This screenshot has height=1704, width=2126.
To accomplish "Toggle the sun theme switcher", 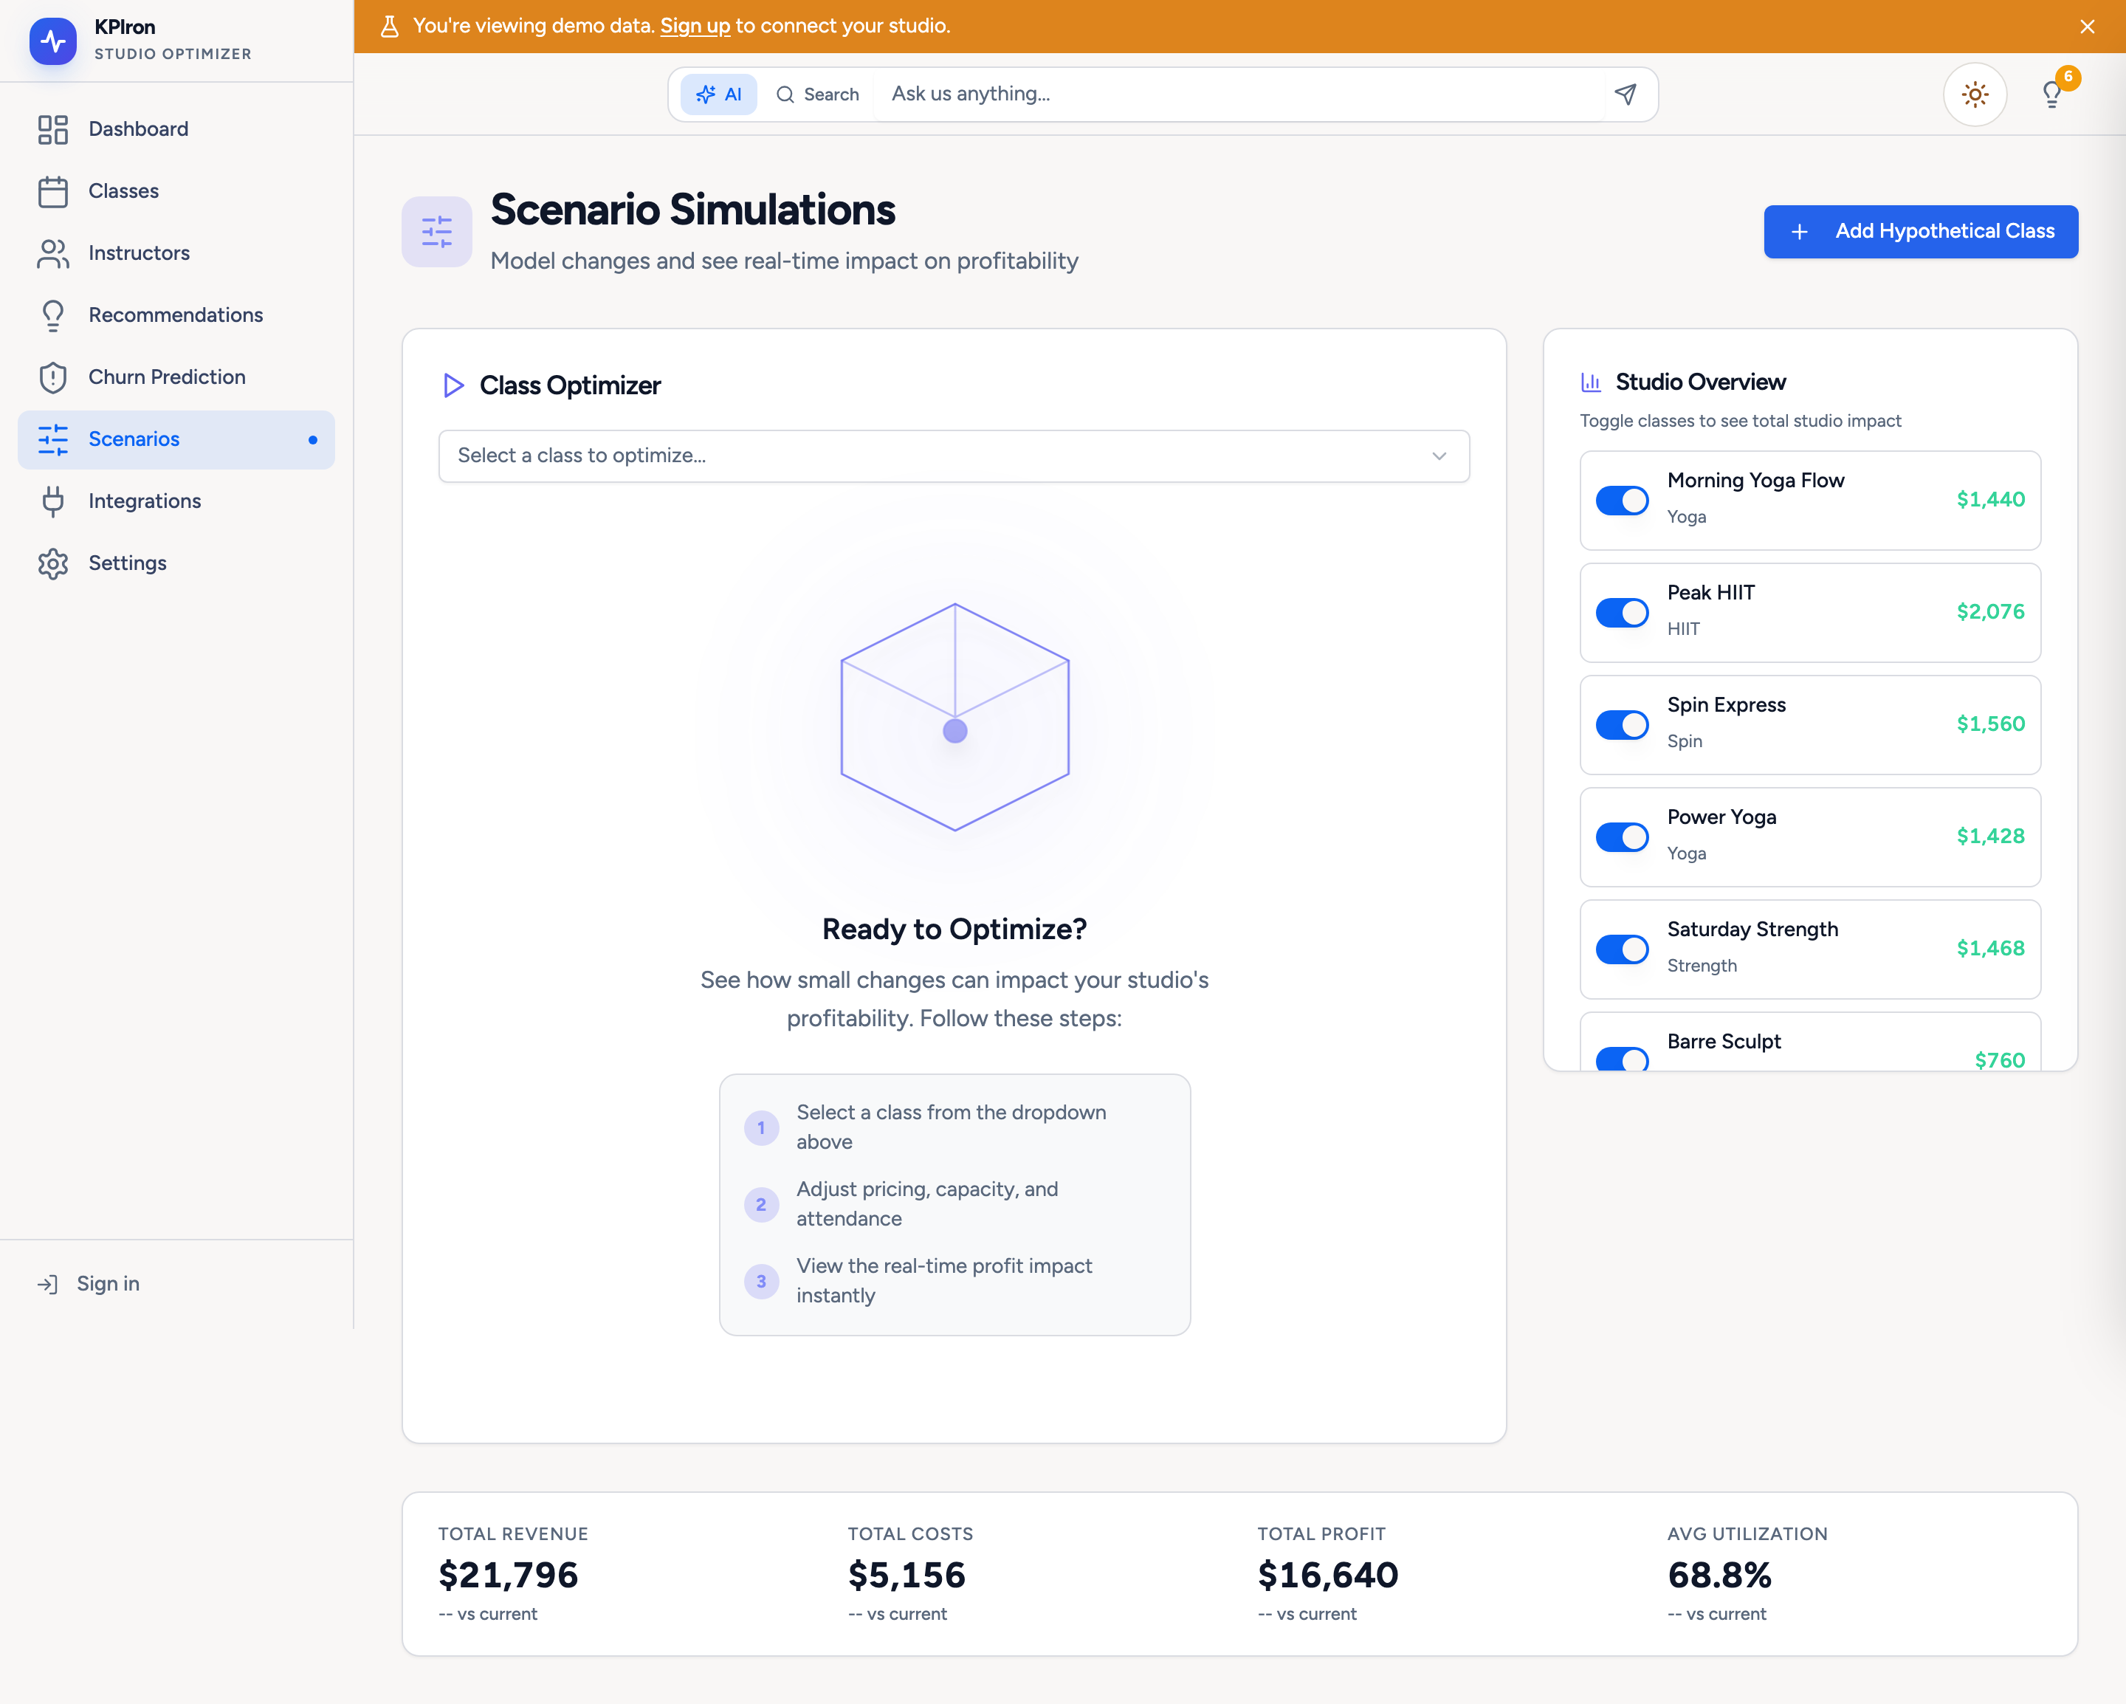I will (1975, 95).
